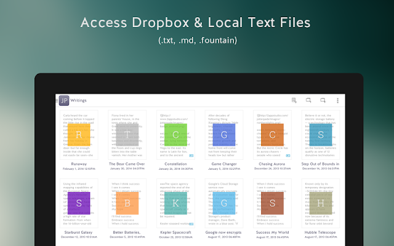Open the Hubble Telescope title
394x246 pixels.
(320, 232)
